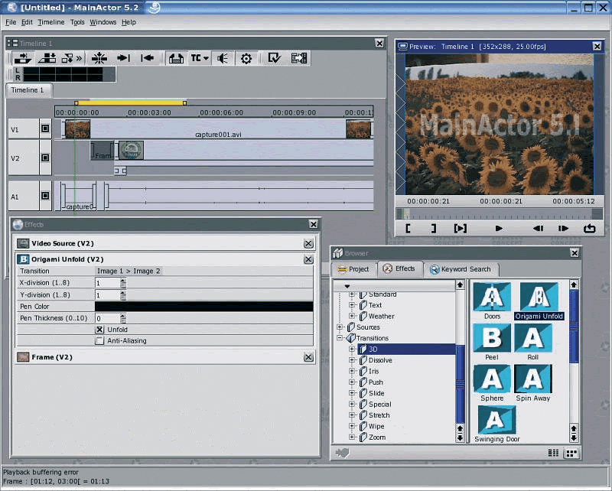This screenshot has width=612, height=491.
Task: Toggle the V1 track square button
Action: (45, 128)
